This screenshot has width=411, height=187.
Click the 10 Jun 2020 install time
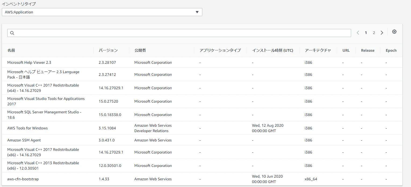(x=267, y=179)
